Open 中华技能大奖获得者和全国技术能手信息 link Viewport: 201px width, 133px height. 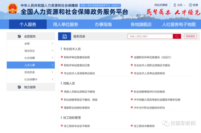[x=157, y=100]
